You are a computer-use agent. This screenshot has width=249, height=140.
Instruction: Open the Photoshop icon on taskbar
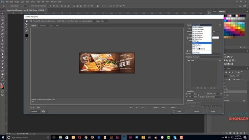pos(124,137)
